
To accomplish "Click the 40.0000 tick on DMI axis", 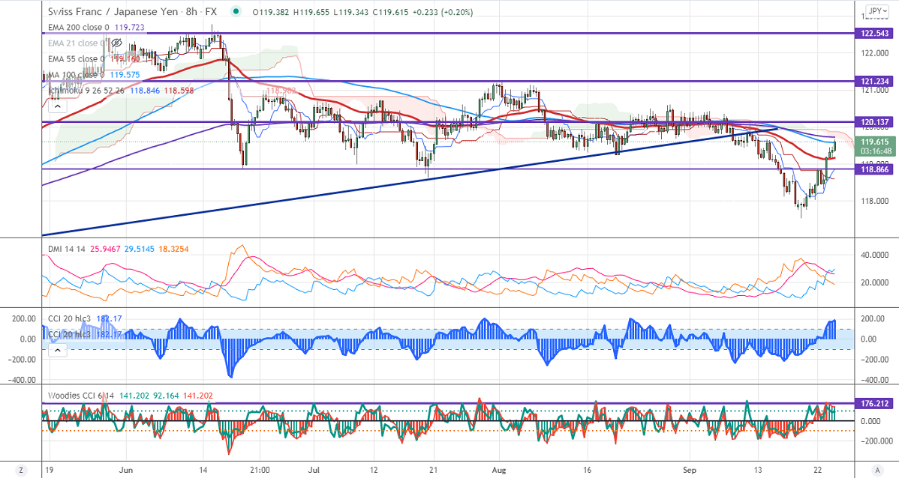I will coord(875,255).
